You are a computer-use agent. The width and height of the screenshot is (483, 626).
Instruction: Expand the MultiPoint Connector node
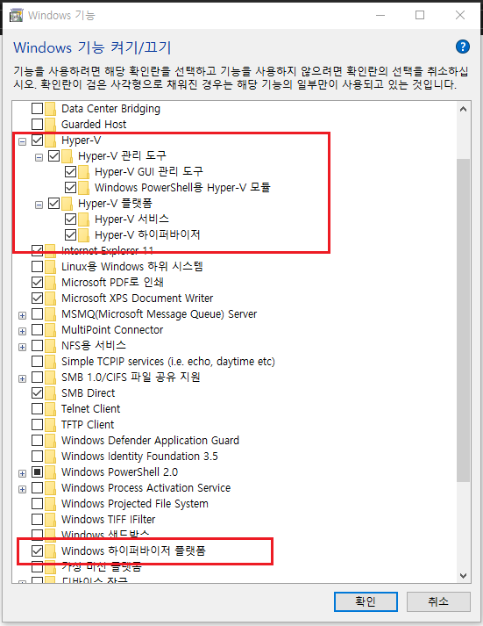22,331
